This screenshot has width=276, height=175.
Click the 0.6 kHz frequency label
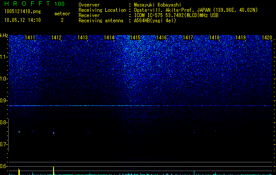coord(4,166)
